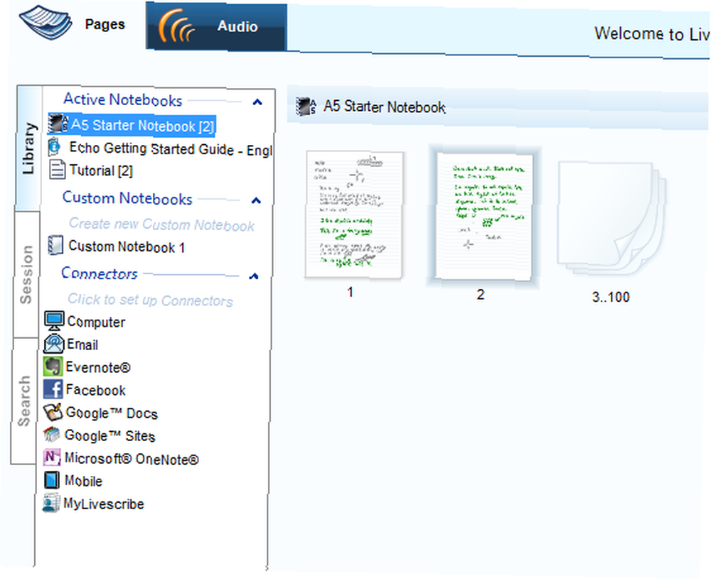Click the A5 Starter Notebook sidebar icon
This screenshot has width=711, height=581.
pyautogui.click(x=58, y=124)
